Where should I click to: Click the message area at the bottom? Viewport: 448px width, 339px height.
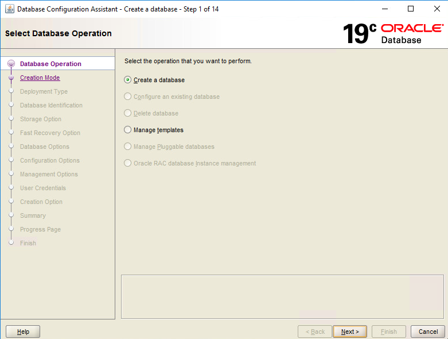tap(282, 296)
